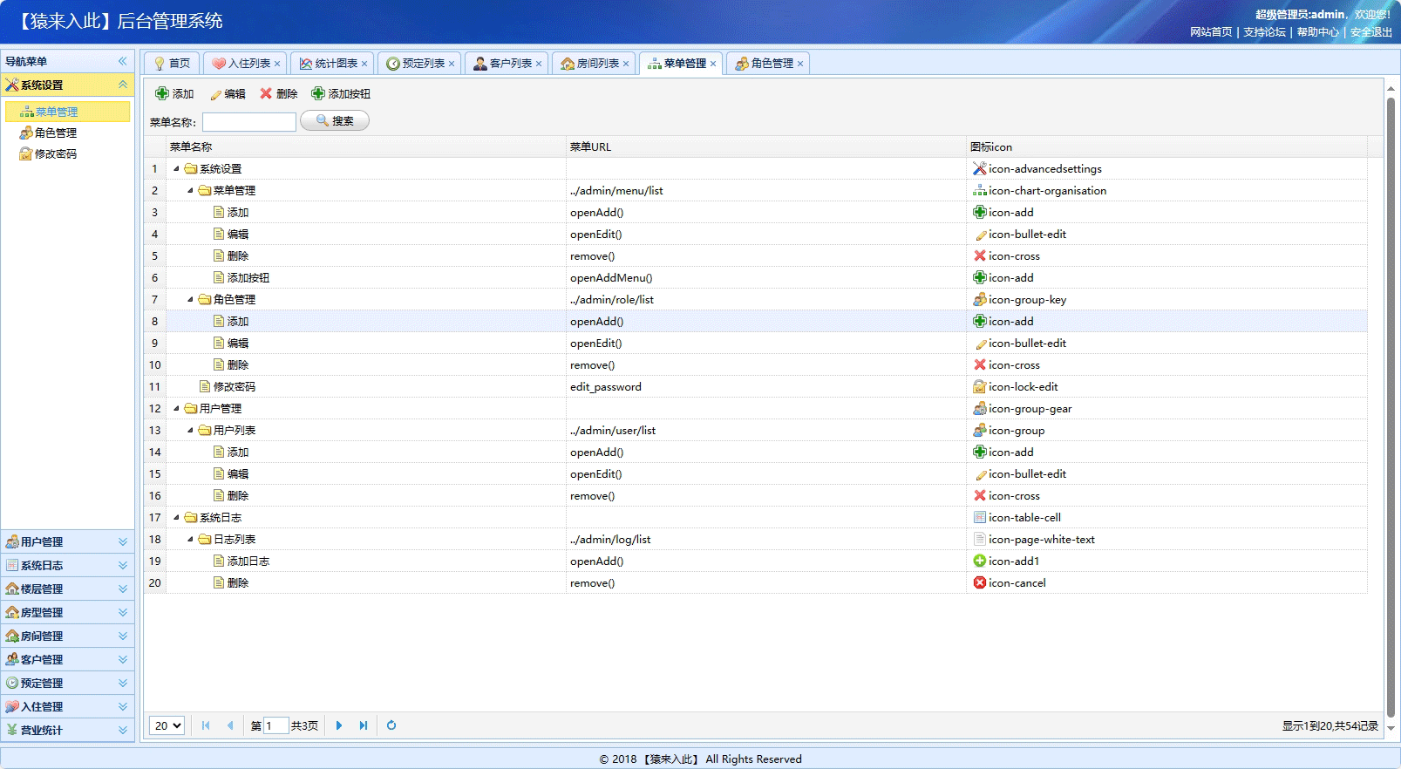
Task: Click the 搜索 search button
Action: pyautogui.click(x=335, y=120)
